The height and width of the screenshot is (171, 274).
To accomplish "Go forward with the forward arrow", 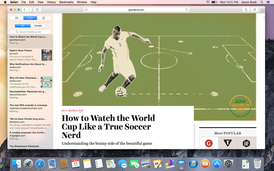I will [x=29, y=10].
